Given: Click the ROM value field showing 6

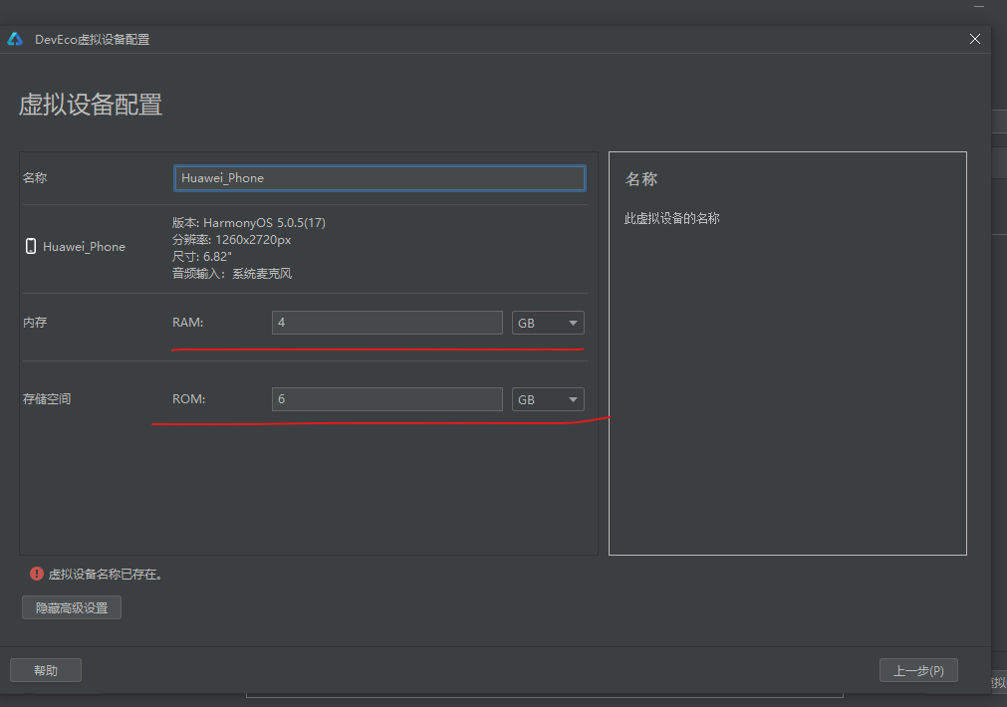Looking at the screenshot, I should click(x=387, y=398).
